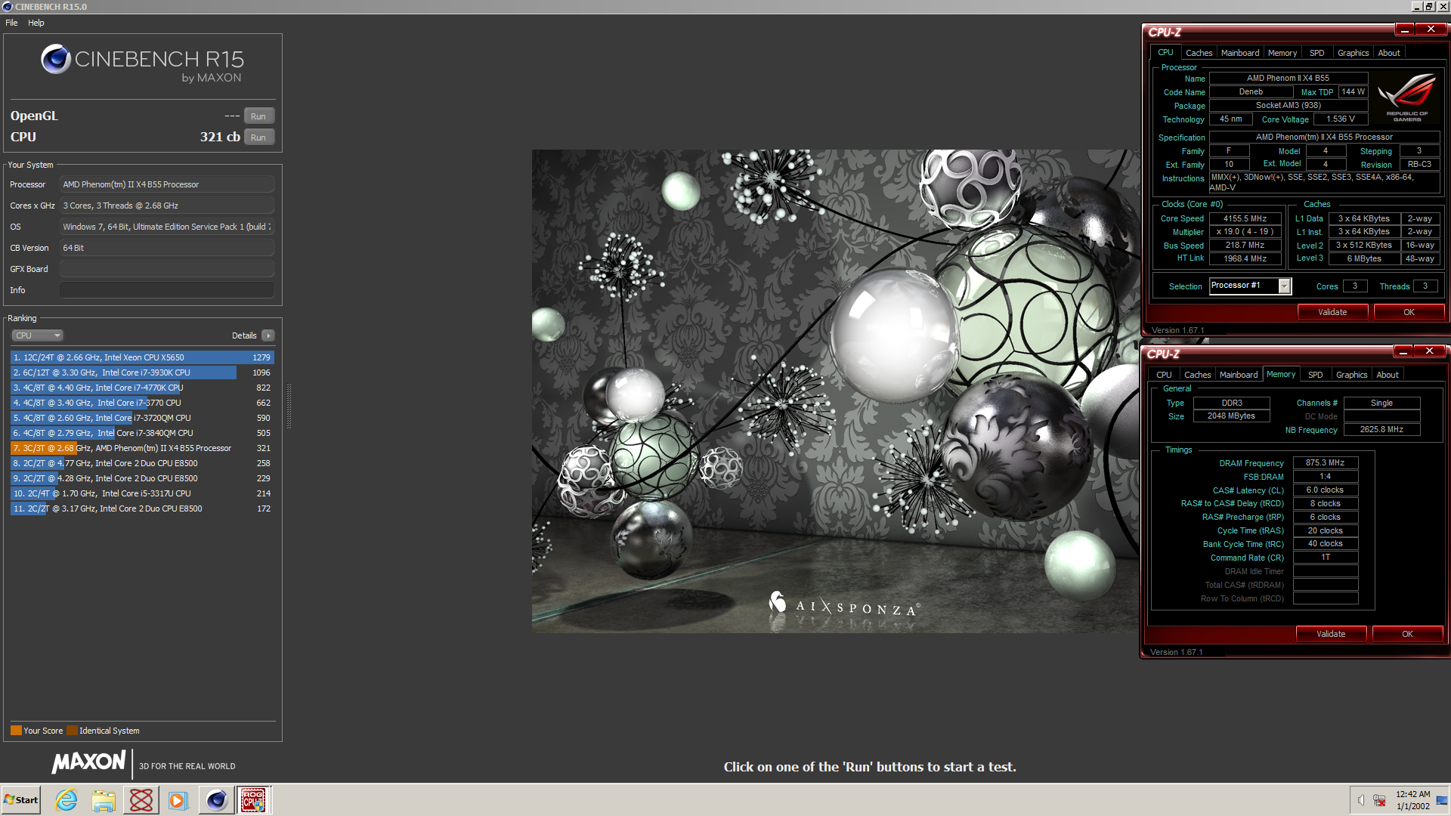Image resolution: width=1451 pixels, height=816 pixels.
Task: Click the GFX Board field
Action: (166, 269)
